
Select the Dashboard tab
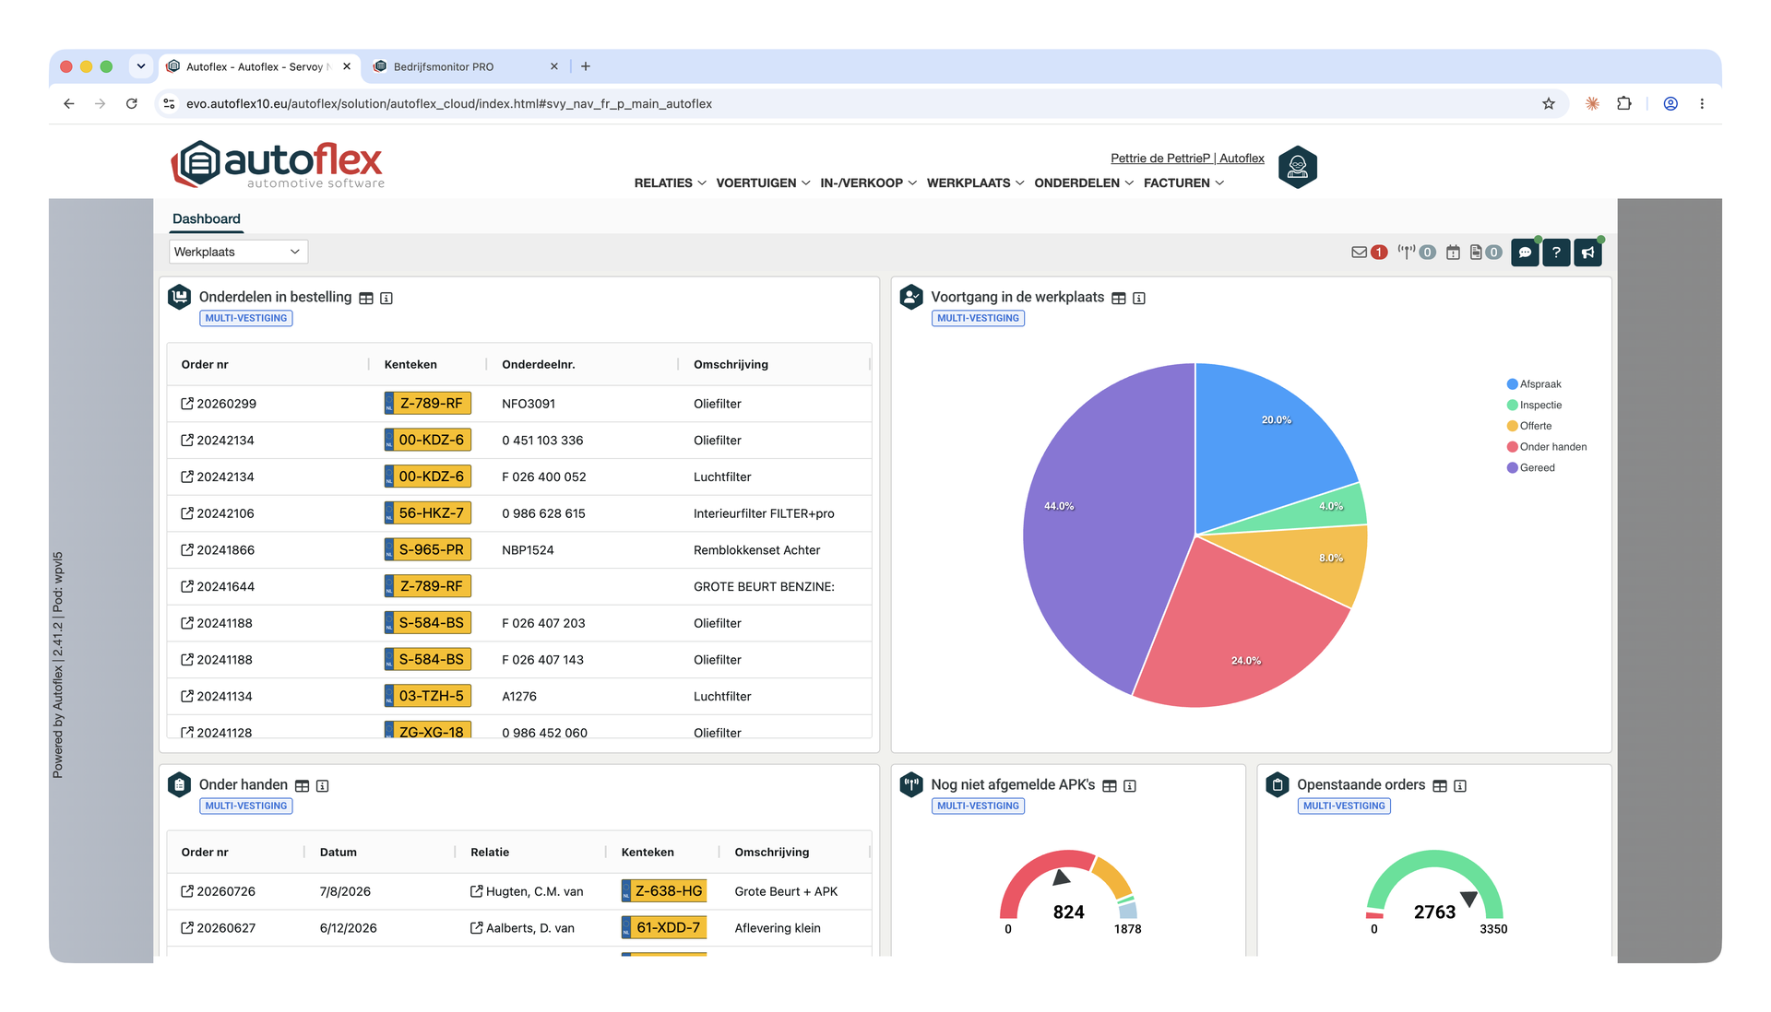click(207, 219)
